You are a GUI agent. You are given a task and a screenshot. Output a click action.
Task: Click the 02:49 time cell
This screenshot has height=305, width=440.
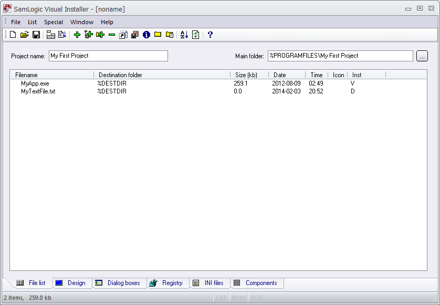[316, 83]
